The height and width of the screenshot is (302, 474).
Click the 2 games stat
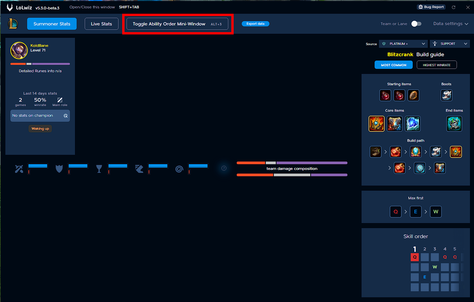tap(20, 102)
